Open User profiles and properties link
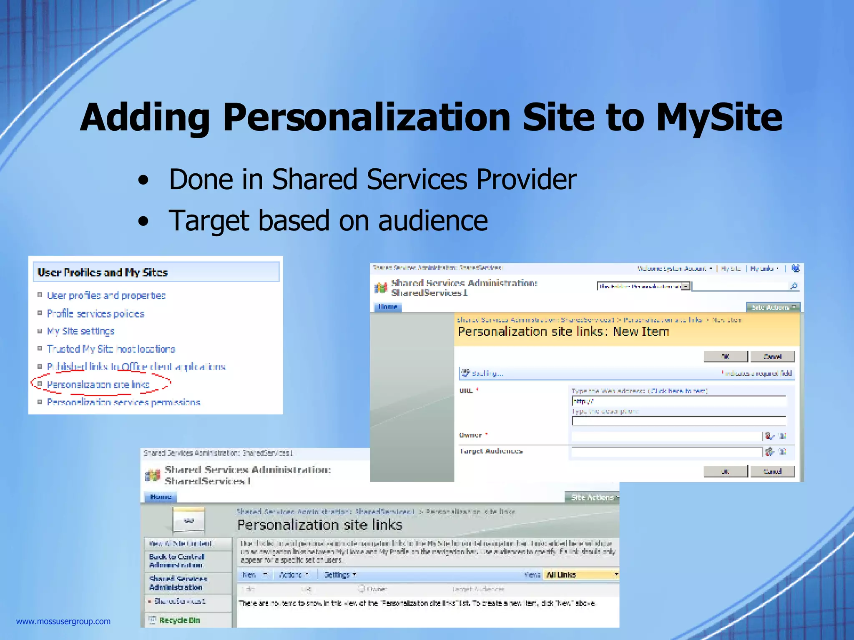This screenshot has width=854, height=640. [106, 296]
